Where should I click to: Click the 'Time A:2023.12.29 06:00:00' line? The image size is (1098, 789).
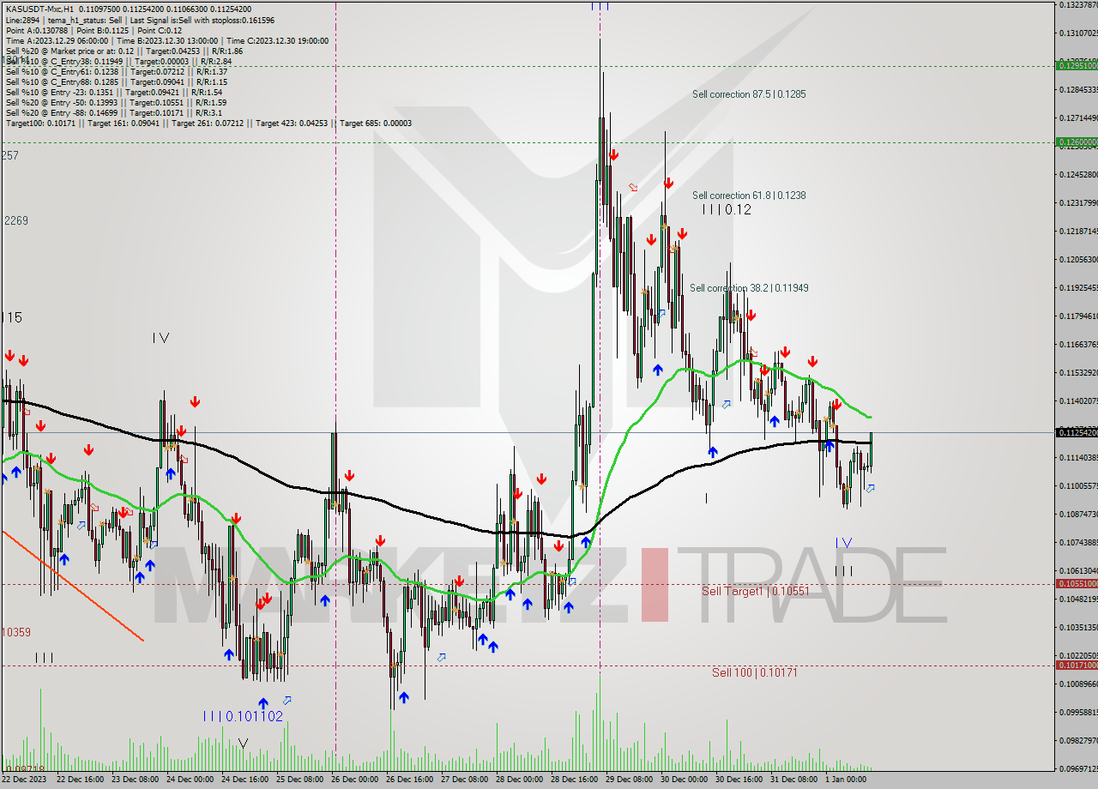(x=166, y=40)
